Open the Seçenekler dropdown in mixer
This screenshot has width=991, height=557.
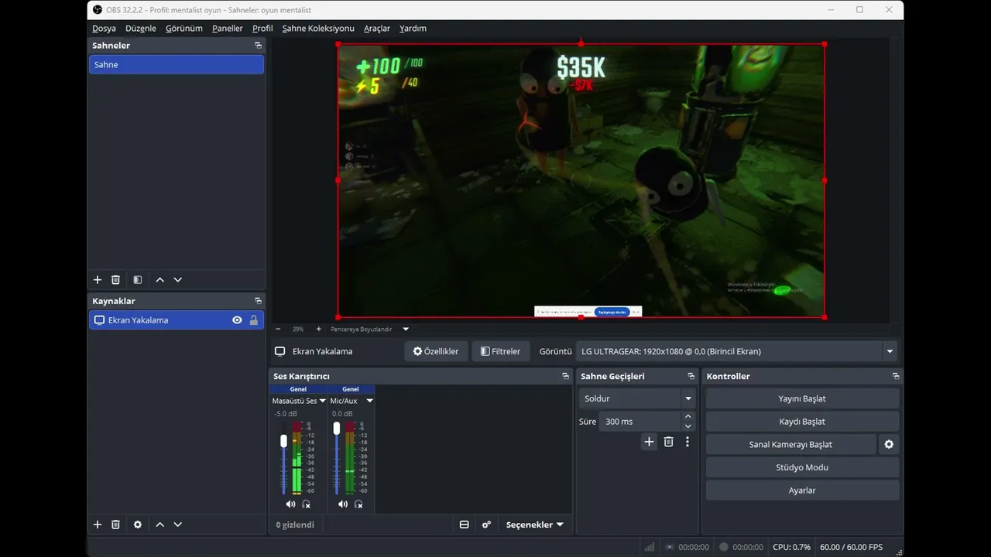click(x=534, y=525)
